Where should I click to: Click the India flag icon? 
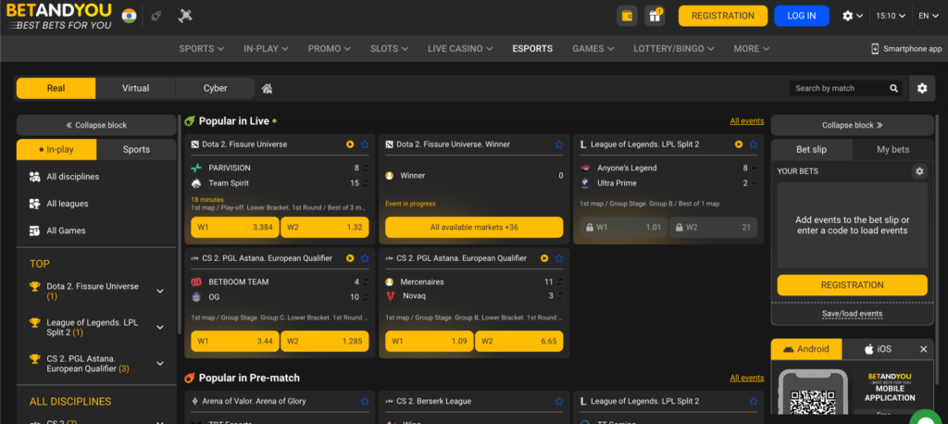tap(129, 16)
